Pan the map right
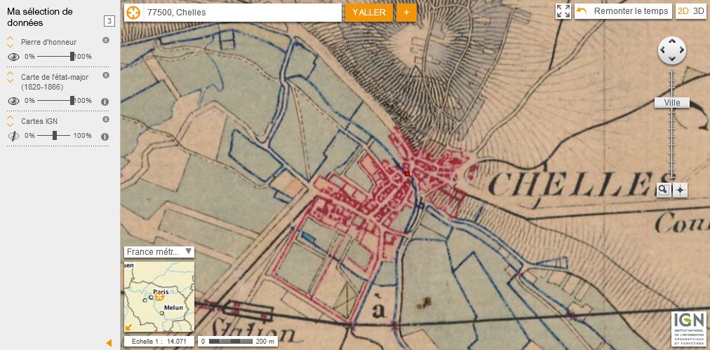 click(x=681, y=50)
